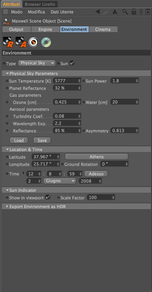Click the Sun Temperature stepper arrows

tap(79, 81)
